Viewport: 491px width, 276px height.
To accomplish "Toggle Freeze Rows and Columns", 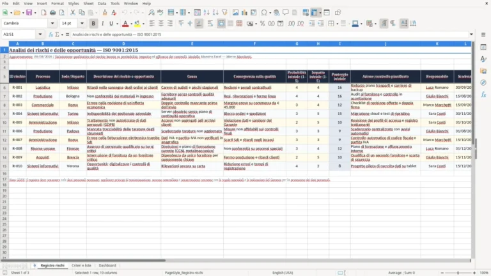I will click(314, 13).
